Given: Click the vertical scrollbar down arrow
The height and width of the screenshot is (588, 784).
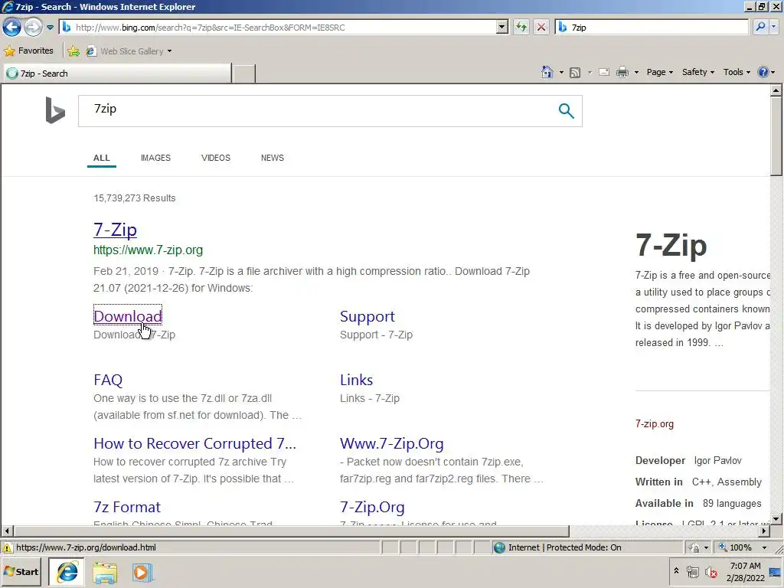Looking at the screenshot, I should point(776,518).
